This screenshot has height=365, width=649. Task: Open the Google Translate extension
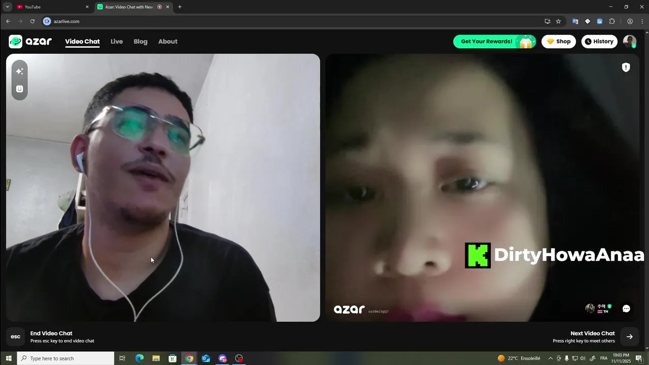pyautogui.click(x=575, y=21)
